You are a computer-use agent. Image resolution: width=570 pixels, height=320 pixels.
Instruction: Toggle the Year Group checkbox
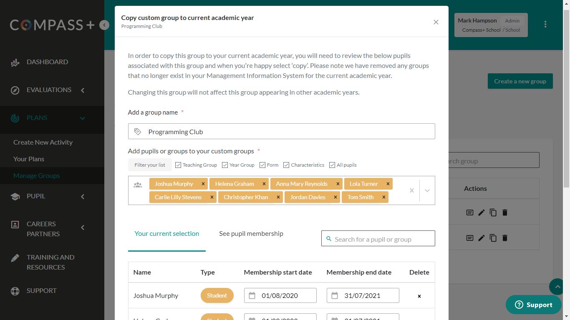225,165
